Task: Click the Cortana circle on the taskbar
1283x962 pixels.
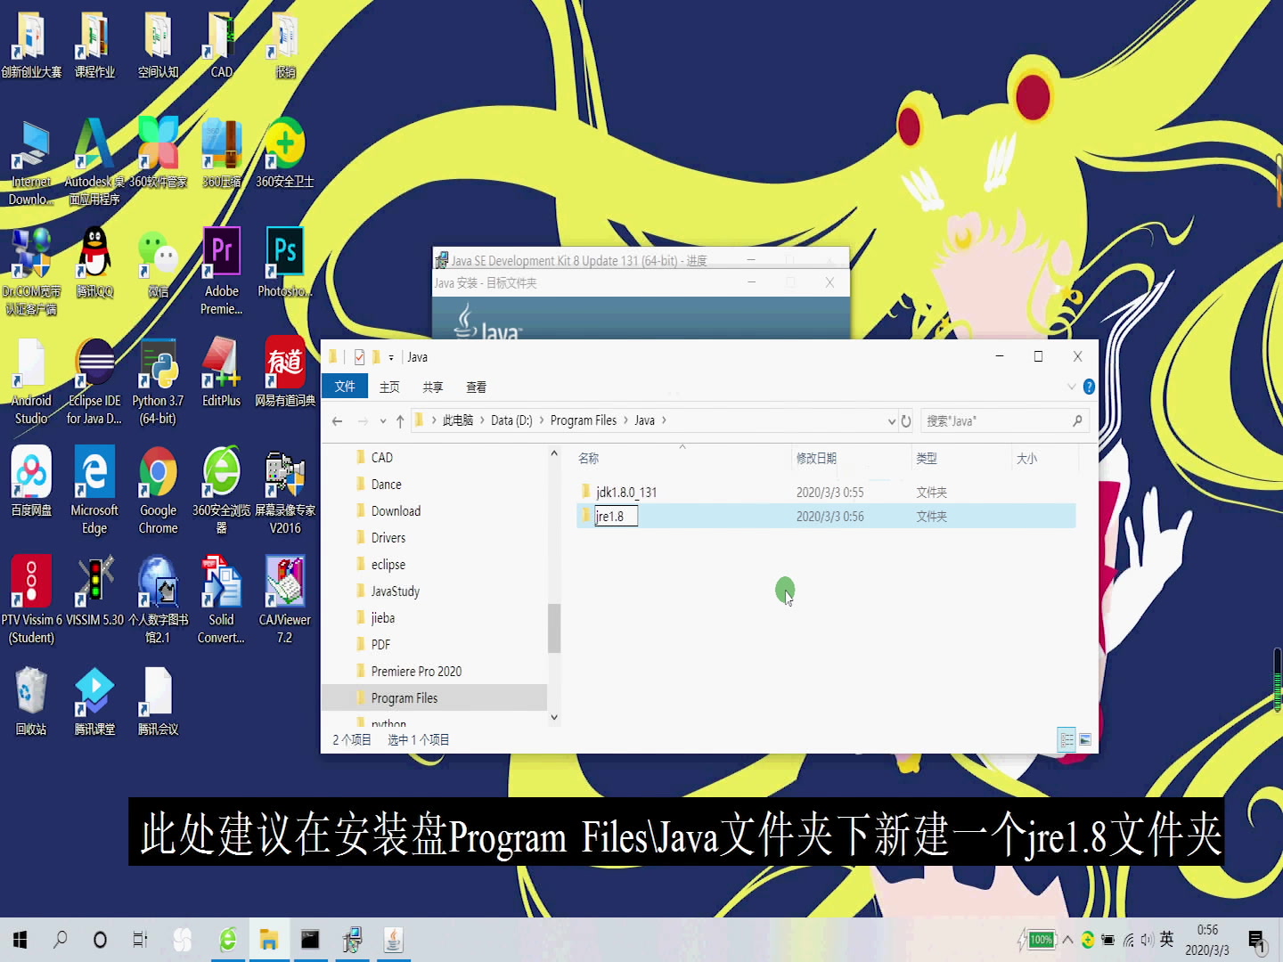Action: click(100, 940)
